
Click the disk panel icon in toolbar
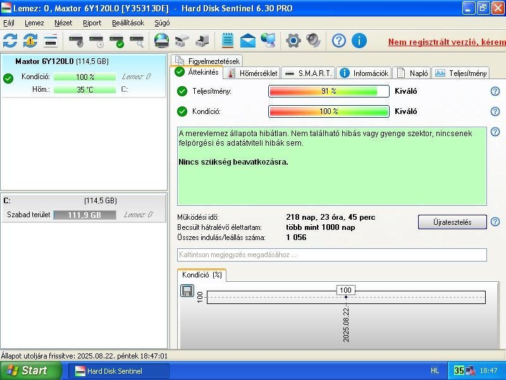[51, 41]
